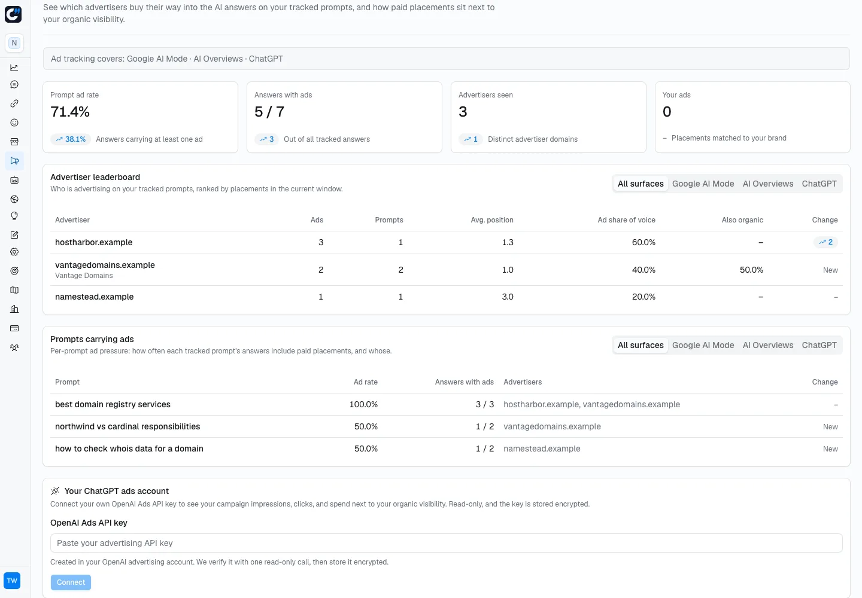The image size is (862, 598).
Task: Click the Also organic column header
Action: pyautogui.click(x=742, y=220)
